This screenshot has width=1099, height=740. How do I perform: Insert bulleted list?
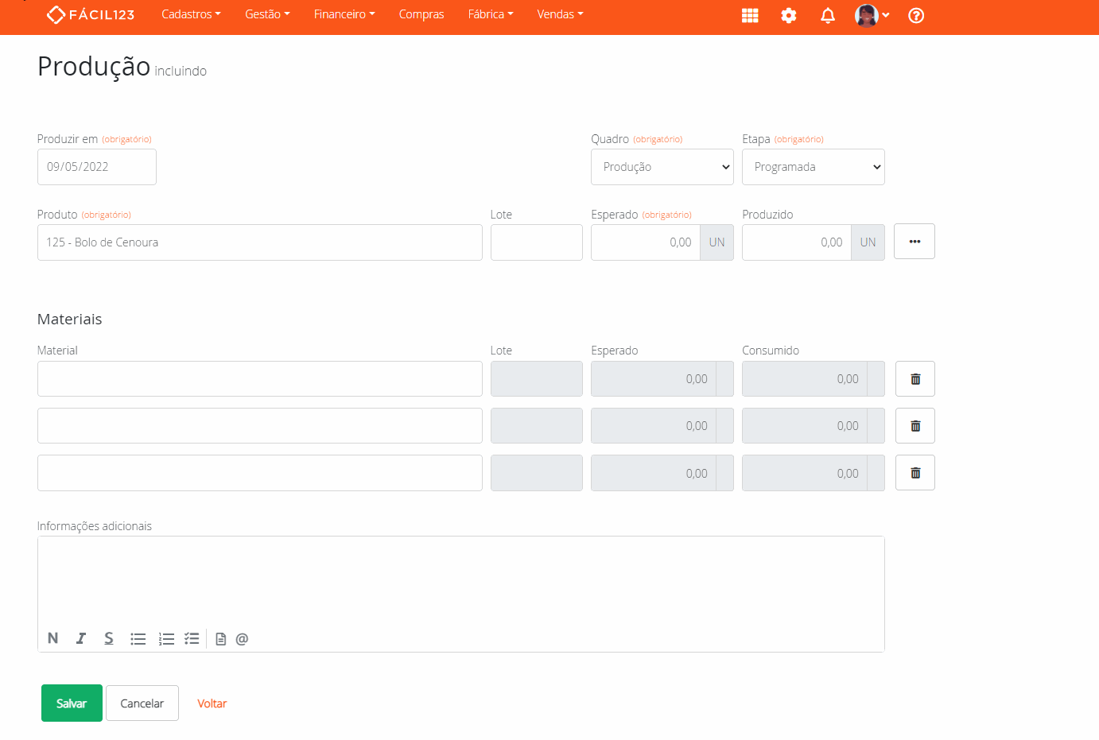pyautogui.click(x=138, y=638)
